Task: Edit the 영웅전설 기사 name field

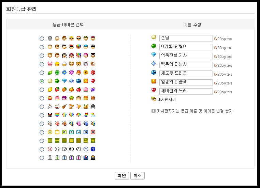Action: [186, 56]
